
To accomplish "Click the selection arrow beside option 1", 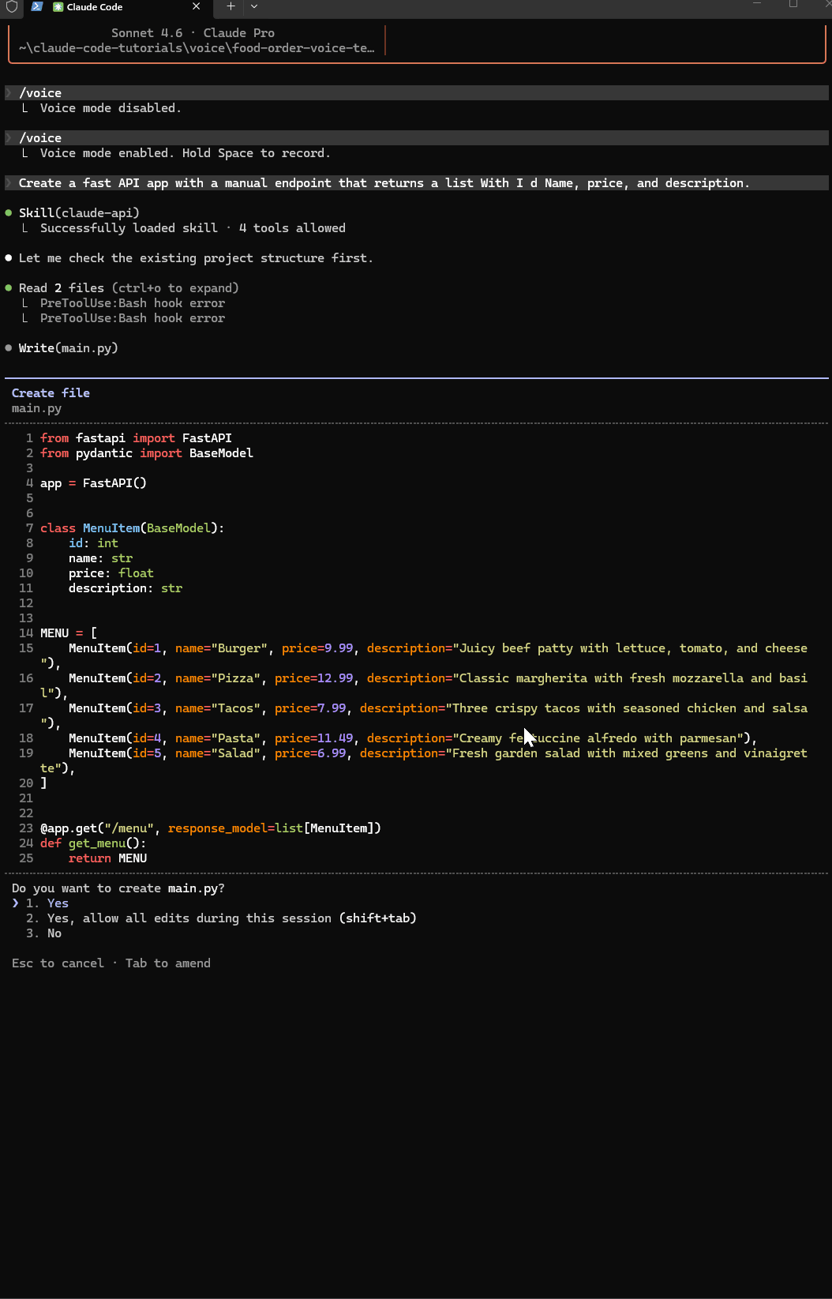I will 15,903.
